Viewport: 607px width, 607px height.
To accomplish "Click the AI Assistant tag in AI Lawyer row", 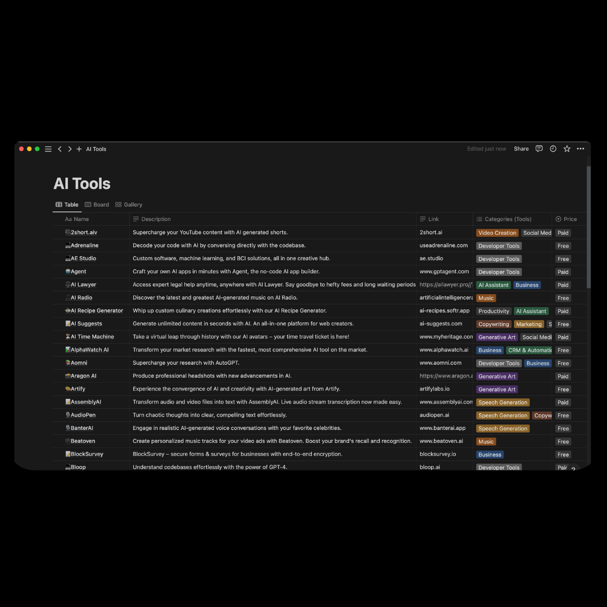I will pyautogui.click(x=493, y=285).
